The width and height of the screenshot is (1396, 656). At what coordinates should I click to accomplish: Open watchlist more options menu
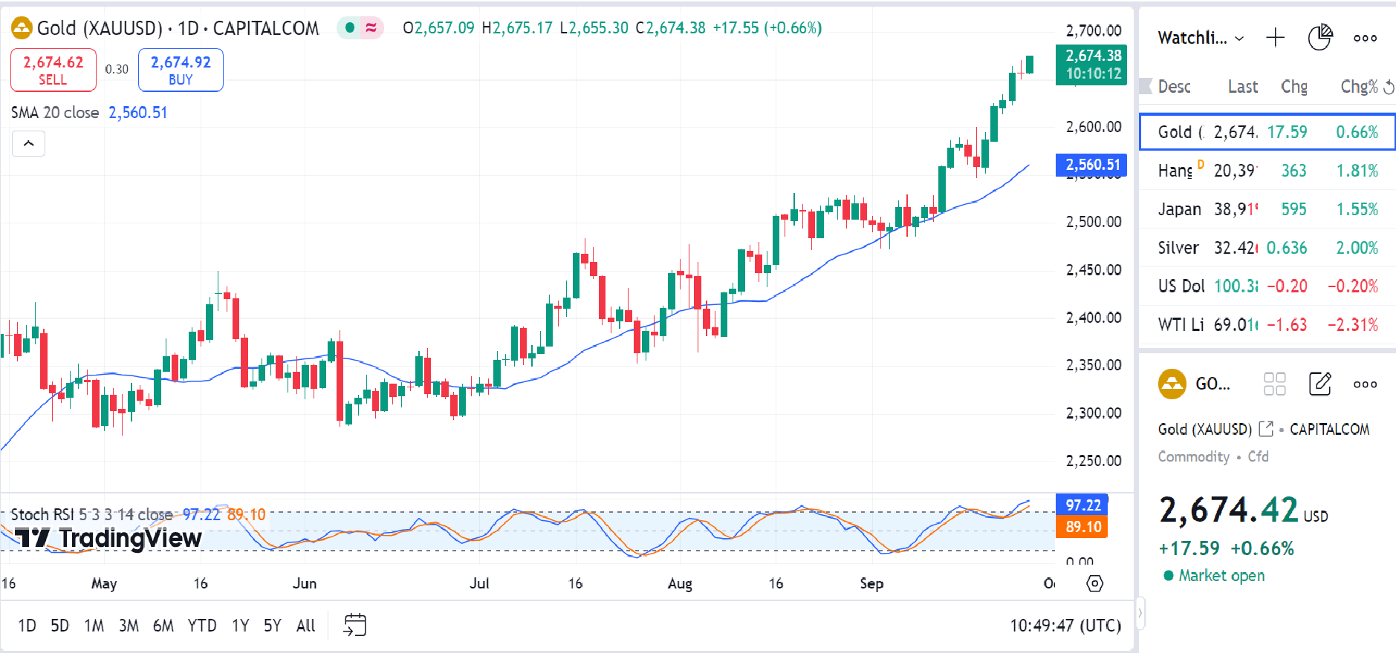click(x=1365, y=38)
